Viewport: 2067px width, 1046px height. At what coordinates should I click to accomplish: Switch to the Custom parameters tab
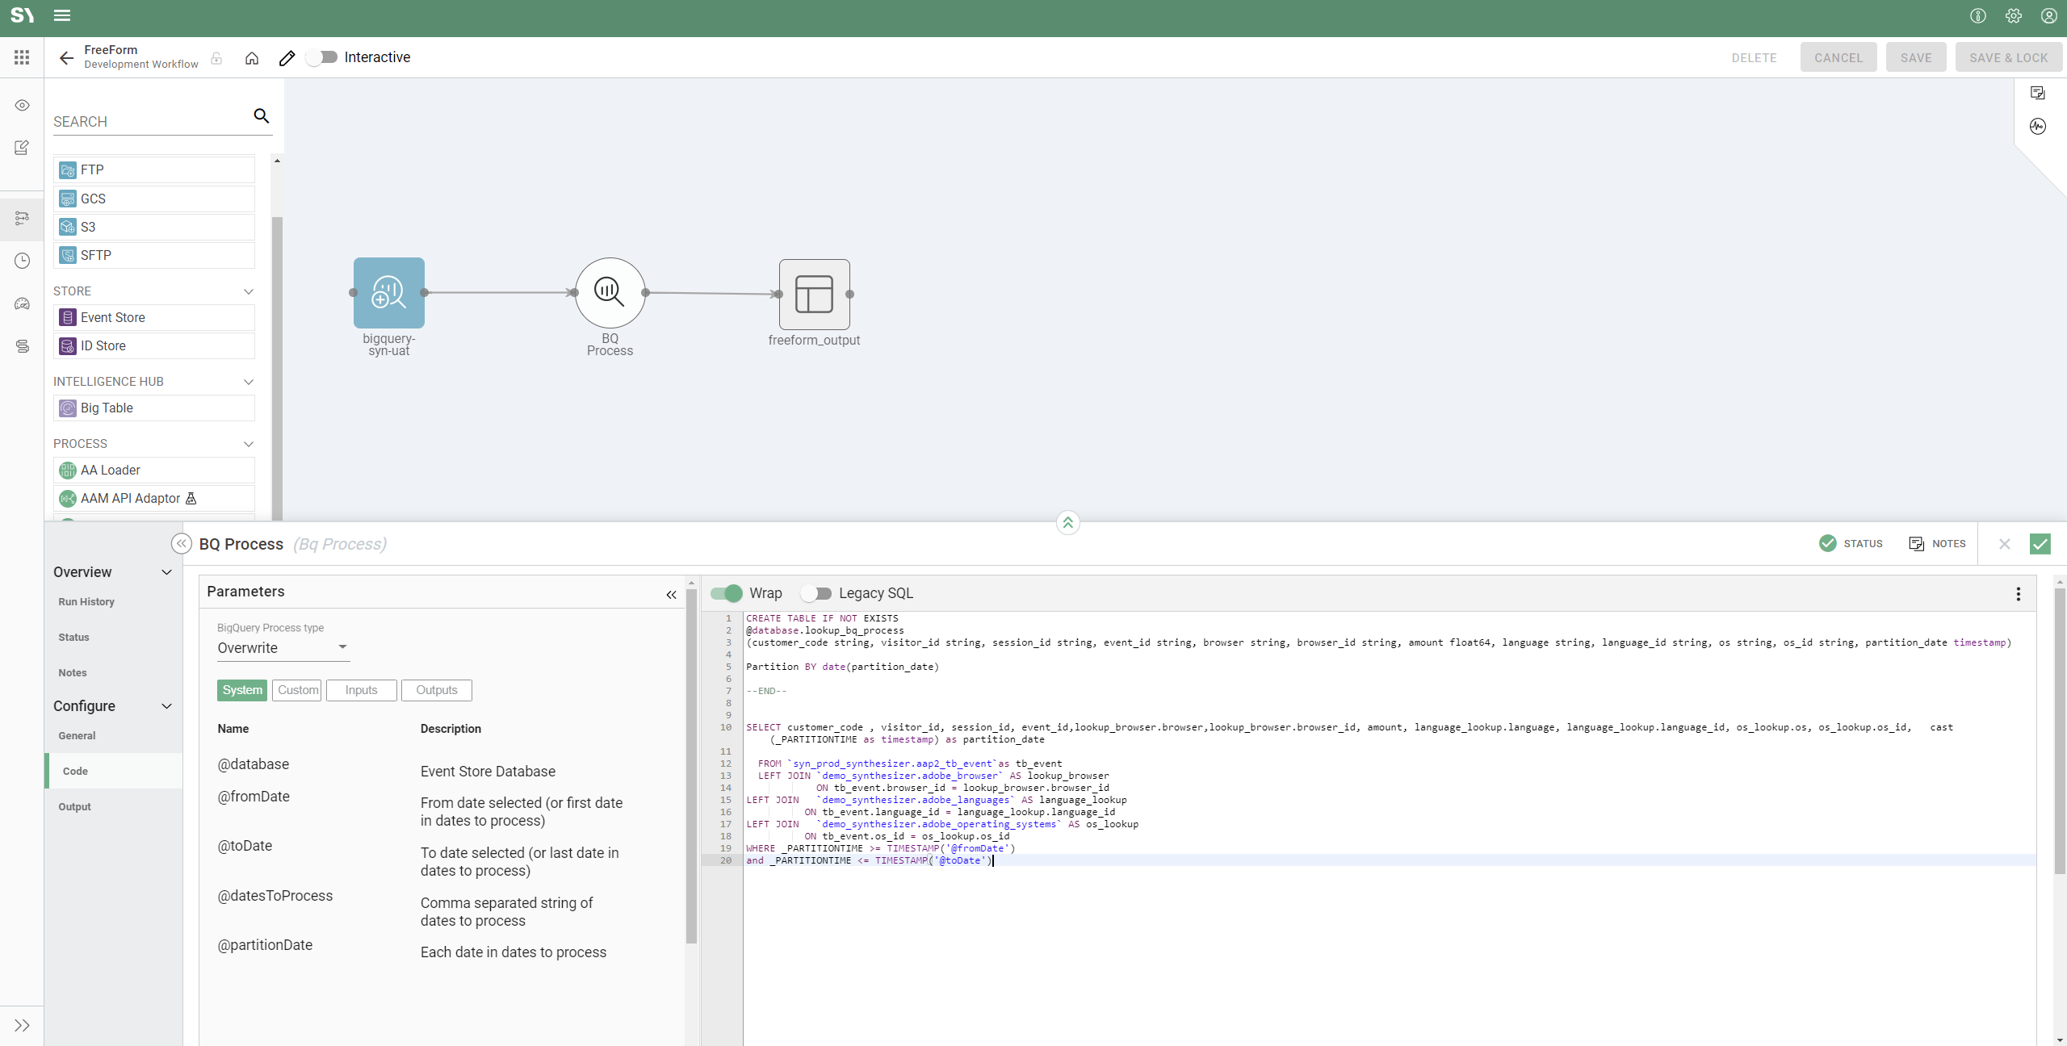[x=297, y=690]
